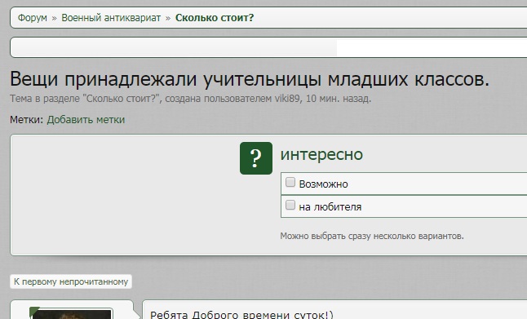
Task: Jump to К первому непрочитанному
Action: pyautogui.click(x=71, y=281)
